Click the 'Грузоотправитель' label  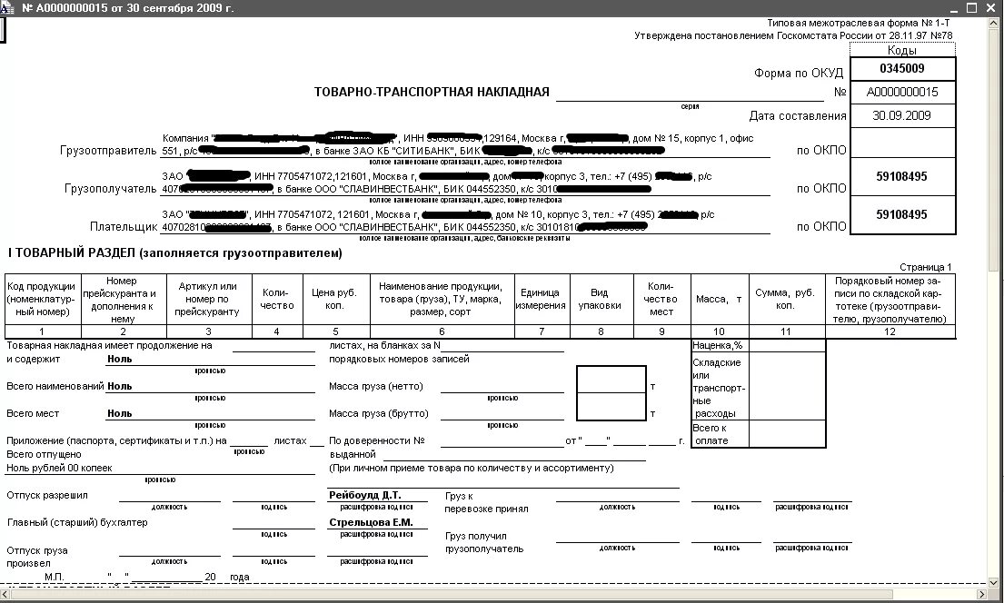108,151
